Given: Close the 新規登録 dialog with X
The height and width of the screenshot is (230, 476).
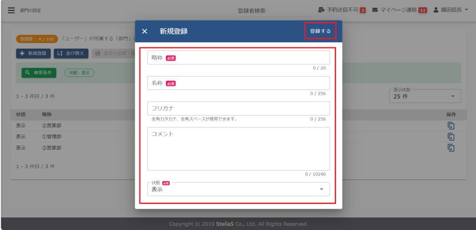Looking at the screenshot, I should (145, 32).
